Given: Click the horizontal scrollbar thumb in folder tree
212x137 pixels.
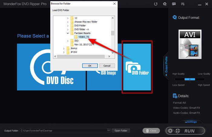Looking at the screenshot, I should (81, 57).
